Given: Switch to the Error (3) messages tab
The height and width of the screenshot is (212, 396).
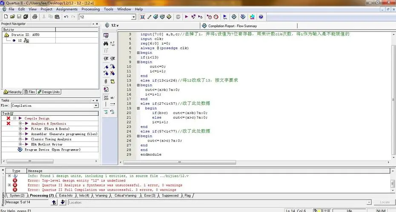Looking at the screenshot, I should tap(150, 195).
